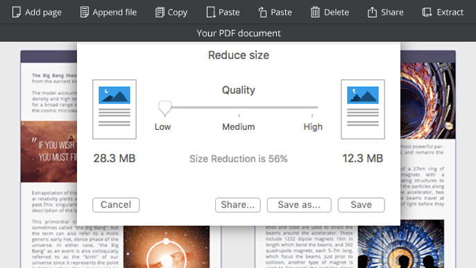The image size is (476, 268).
Task: Save the reduced PDF
Action: click(362, 205)
